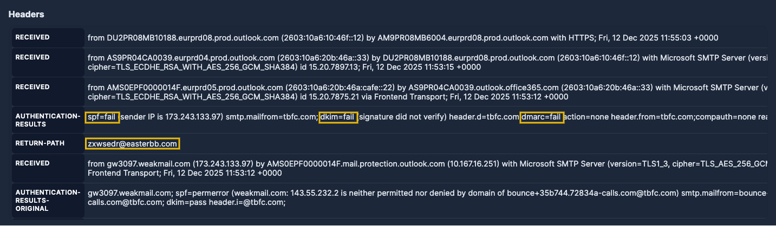Click the RECEIVED label for the DU2PR08MB10188 HTTPS row
The height and width of the screenshot is (226, 776).
(x=32, y=37)
